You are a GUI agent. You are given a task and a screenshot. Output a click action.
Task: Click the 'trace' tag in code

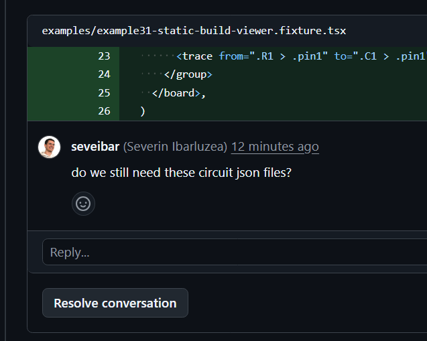point(198,56)
